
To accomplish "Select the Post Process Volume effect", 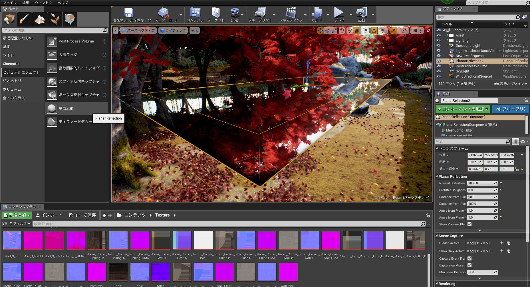I will 76,41.
